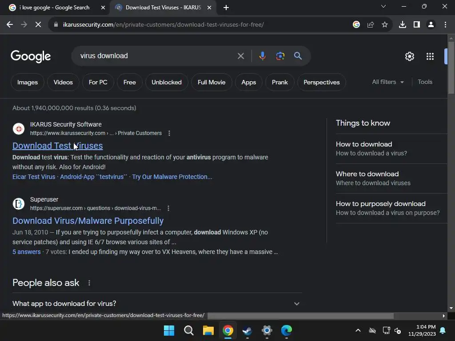Start voice search with microphone icon
The height and width of the screenshot is (341, 455).
click(x=262, y=56)
